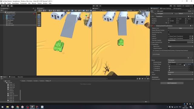Image resolution: width=194 pixels, height=109 pixels.
Task: Click the Project panel add plus button
Action: [1, 79]
